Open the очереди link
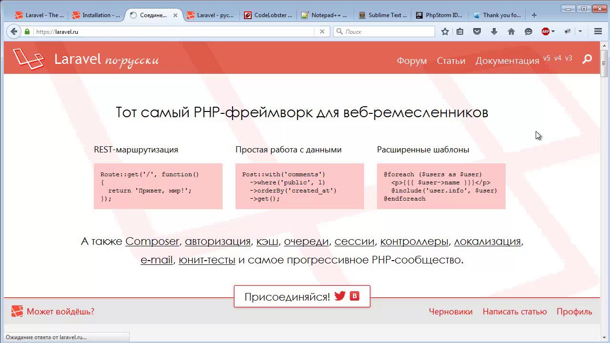Image resolution: width=610 pixels, height=343 pixels. pos(306,241)
